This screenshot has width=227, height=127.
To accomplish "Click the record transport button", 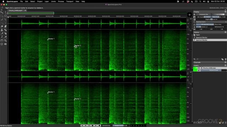I will click(x=99, y=126).
